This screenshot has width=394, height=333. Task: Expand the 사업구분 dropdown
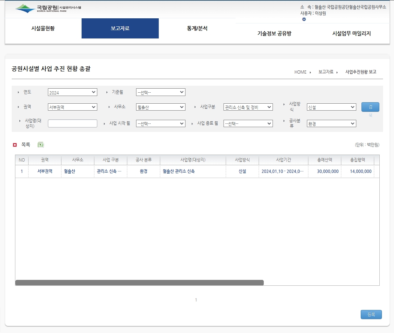pyautogui.click(x=248, y=107)
